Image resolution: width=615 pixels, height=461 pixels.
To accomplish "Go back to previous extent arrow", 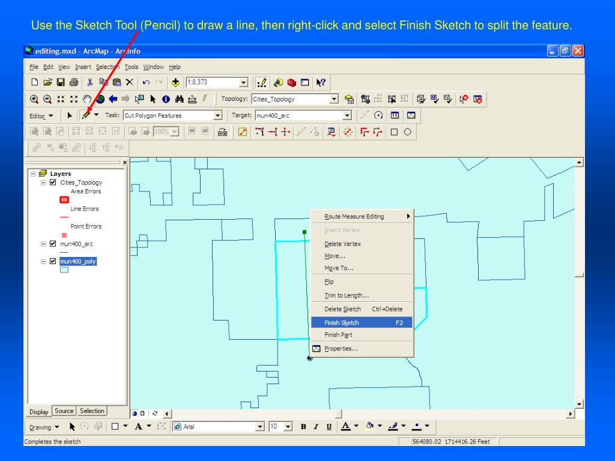I will pyautogui.click(x=113, y=99).
